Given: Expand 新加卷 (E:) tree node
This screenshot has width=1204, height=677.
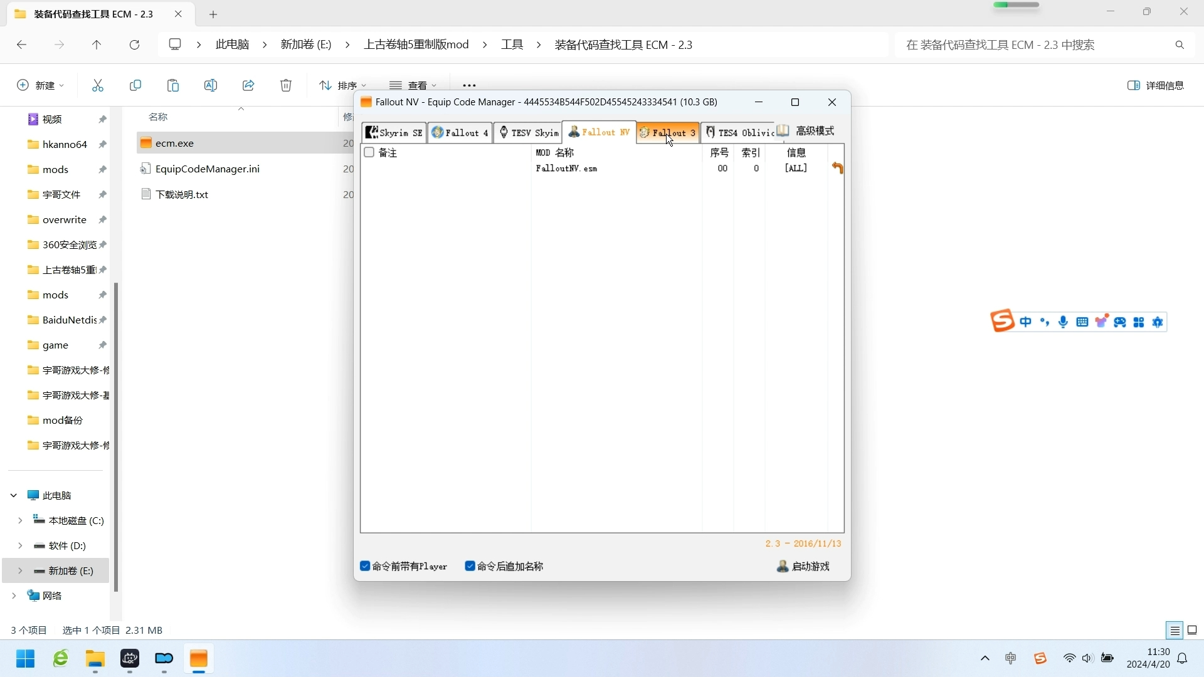Looking at the screenshot, I should (19, 570).
